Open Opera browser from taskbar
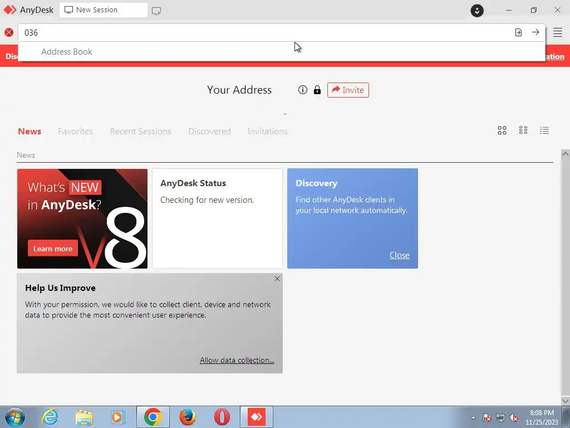This screenshot has width=570, height=428. click(x=222, y=417)
